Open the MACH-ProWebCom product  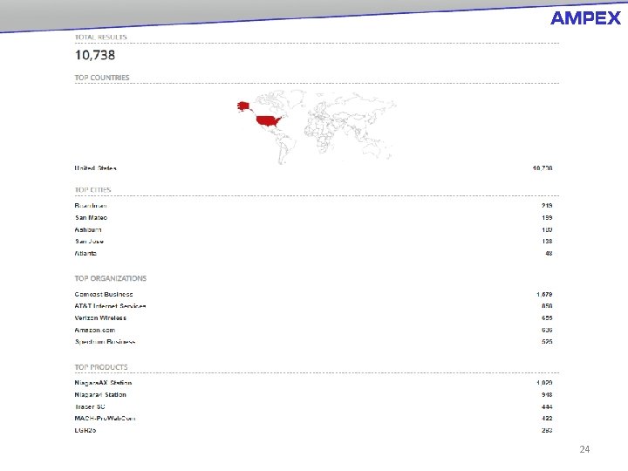tap(105, 418)
